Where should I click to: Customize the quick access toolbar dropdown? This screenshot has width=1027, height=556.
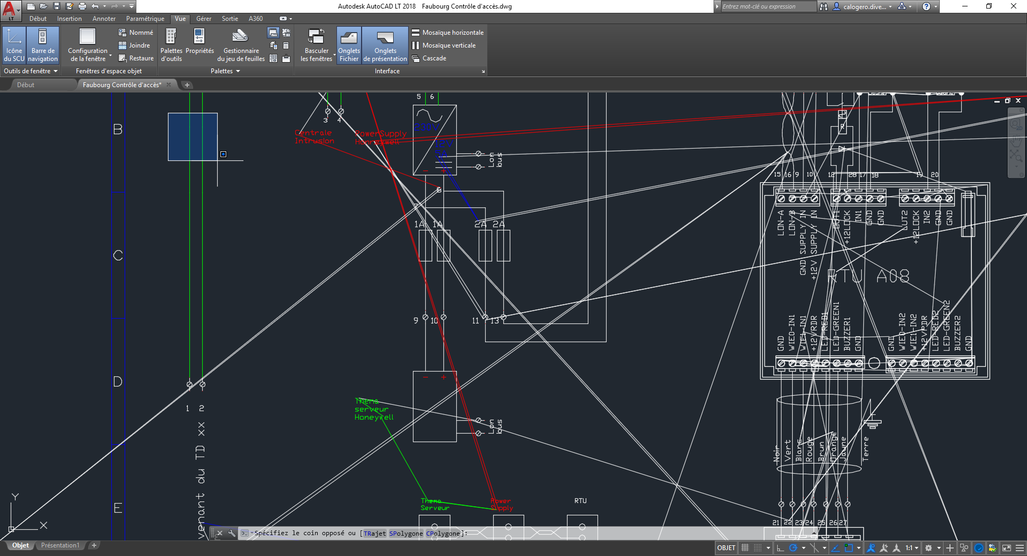(132, 6)
